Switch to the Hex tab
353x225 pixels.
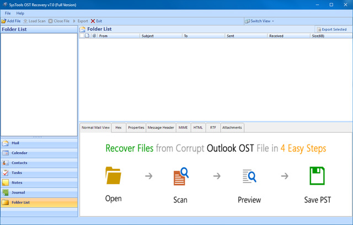pyautogui.click(x=119, y=127)
